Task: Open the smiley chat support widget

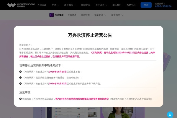Action: (170, 115)
